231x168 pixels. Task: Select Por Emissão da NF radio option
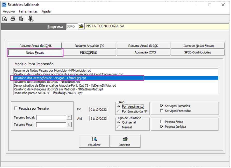[x=119, y=111]
